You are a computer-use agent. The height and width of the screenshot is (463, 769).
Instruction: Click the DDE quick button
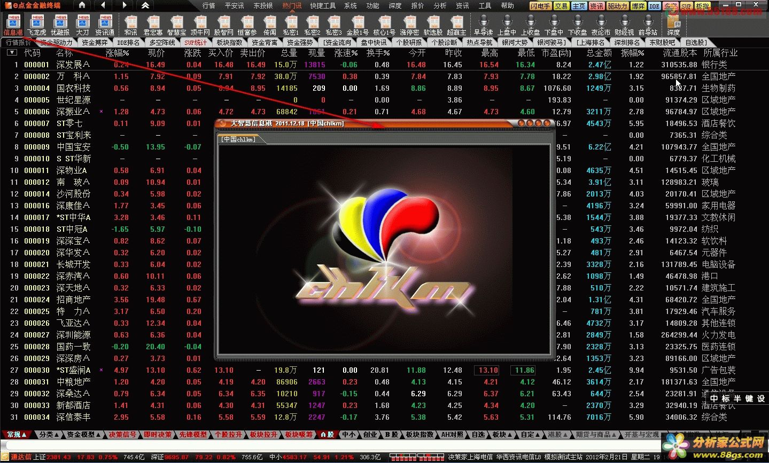[x=655, y=6]
